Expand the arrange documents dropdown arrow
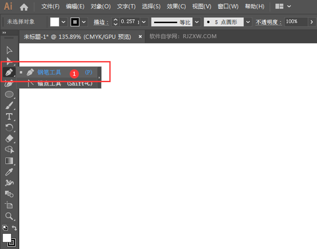The width and height of the screenshot is (317, 249). pos(289,7)
